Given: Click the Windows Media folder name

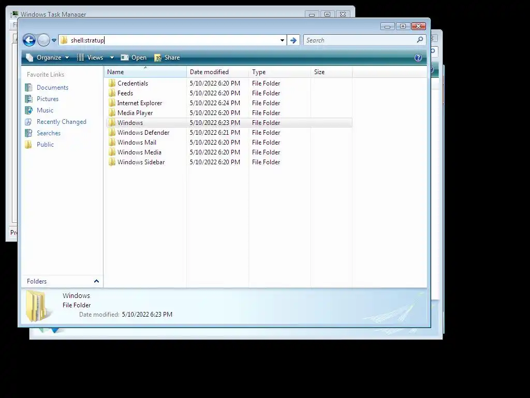Looking at the screenshot, I should tap(139, 152).
